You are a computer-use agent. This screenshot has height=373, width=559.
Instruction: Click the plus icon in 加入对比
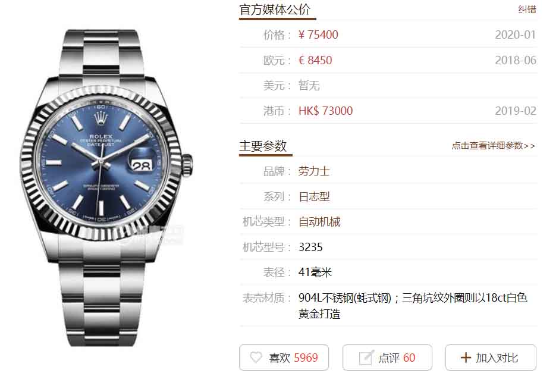point(466,358)
